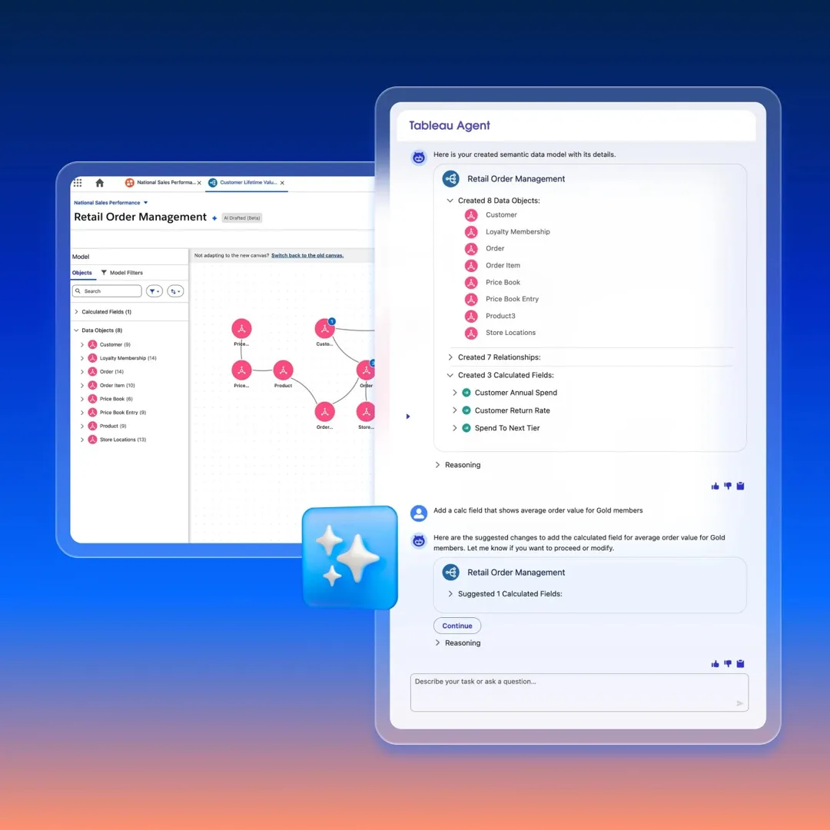
Task: Switch to National Sales Performance tab
Action: [161, 183]
